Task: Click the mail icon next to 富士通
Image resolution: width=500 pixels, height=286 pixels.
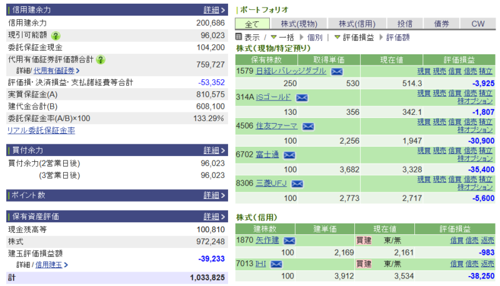Action: click(x=289, y=155)
